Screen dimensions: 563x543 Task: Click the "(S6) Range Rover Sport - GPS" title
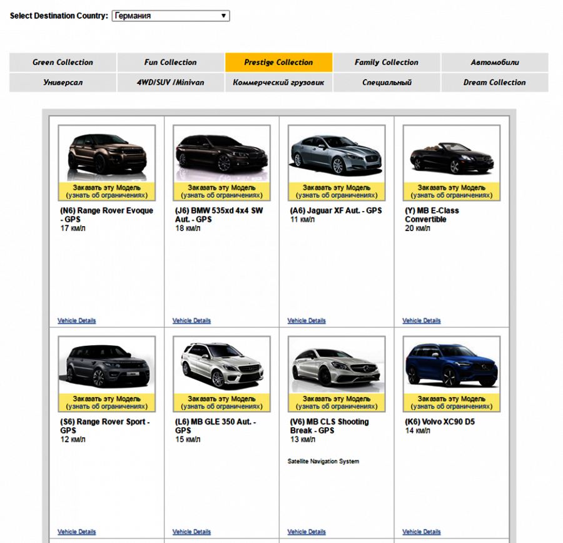[105, 427]
